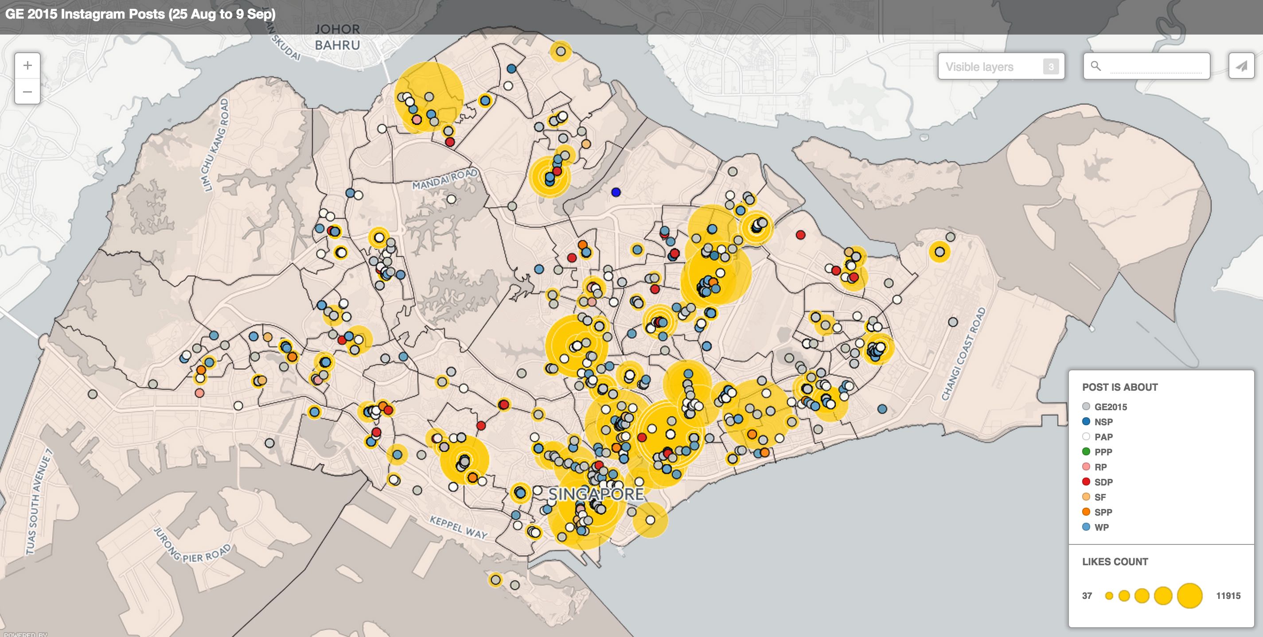
Task: Click the SDP red legend entry
Action: (1103, 482)
